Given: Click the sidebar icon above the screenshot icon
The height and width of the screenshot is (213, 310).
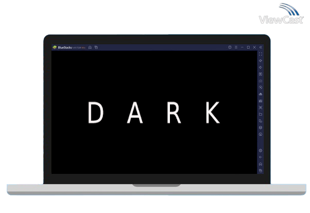Looking at the screenshot, I should coord(261,101).
